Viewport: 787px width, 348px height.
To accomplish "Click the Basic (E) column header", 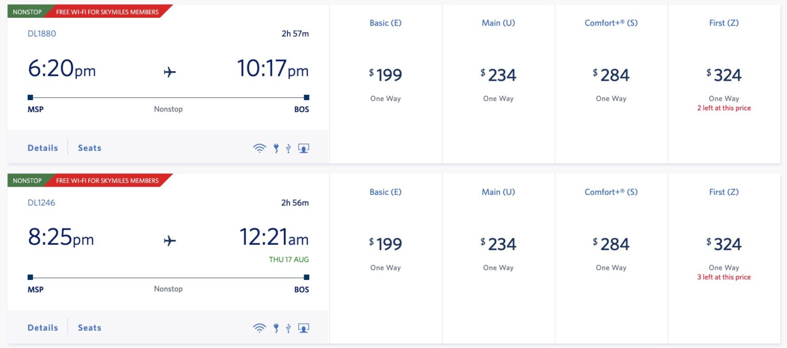I will coord(386,23).
